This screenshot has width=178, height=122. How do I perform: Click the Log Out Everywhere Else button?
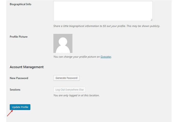click(x=69, y=90)
